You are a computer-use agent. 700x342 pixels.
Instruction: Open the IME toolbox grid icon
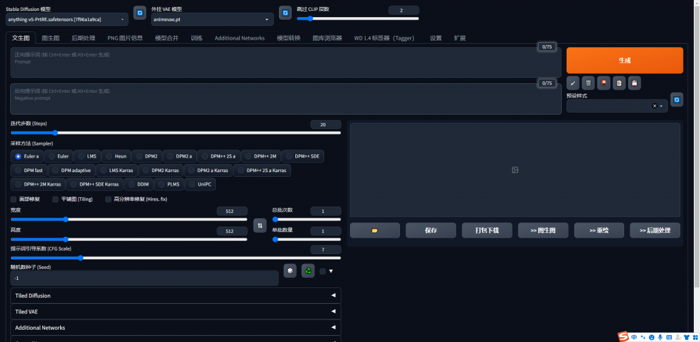pos(695,337)
